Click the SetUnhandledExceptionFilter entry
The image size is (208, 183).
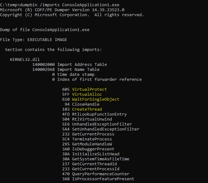(x=105, y=129)
